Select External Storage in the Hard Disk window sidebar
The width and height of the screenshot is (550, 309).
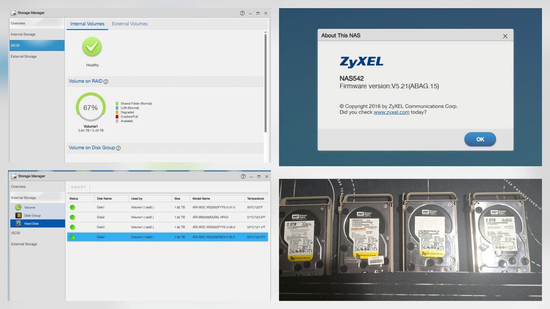[x=37, y=244]
